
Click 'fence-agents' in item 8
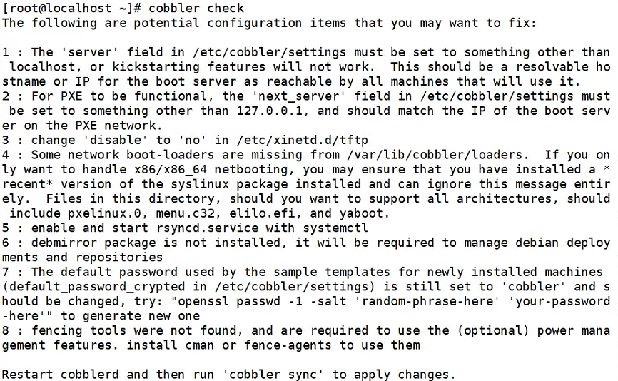pos(288,345)
